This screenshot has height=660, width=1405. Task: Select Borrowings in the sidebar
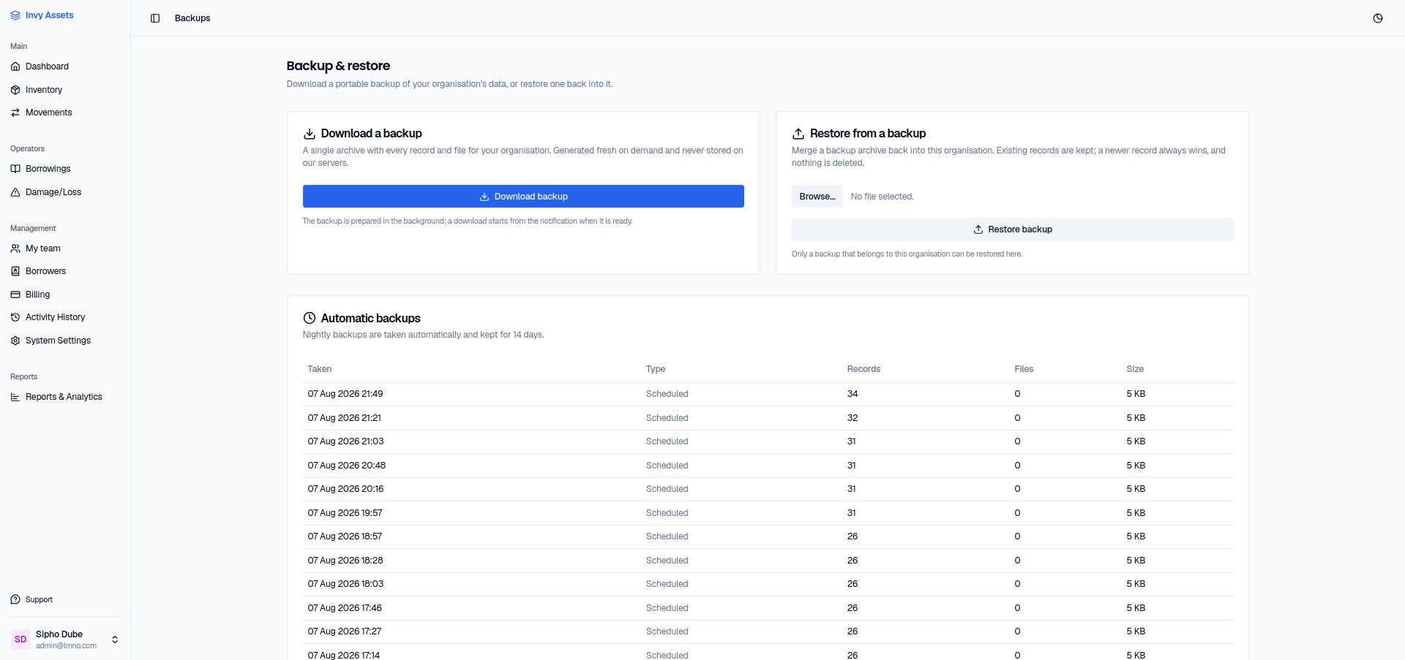tap(65, 169)
